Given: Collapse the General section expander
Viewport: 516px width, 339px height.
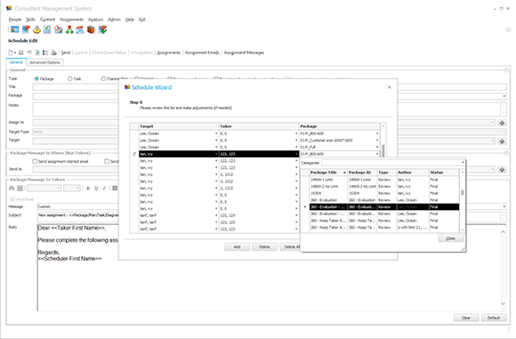Looking at the screenshot, I should coord(506,70).
